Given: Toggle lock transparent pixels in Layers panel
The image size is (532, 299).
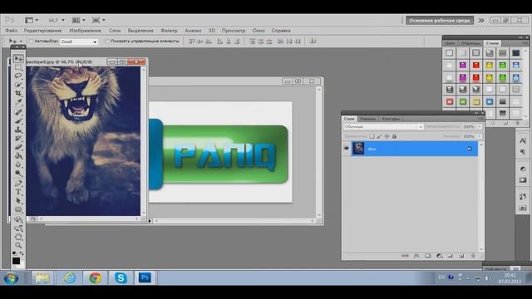Looking at the screenshot, I should pyautogui.click(x=372, y=136).
